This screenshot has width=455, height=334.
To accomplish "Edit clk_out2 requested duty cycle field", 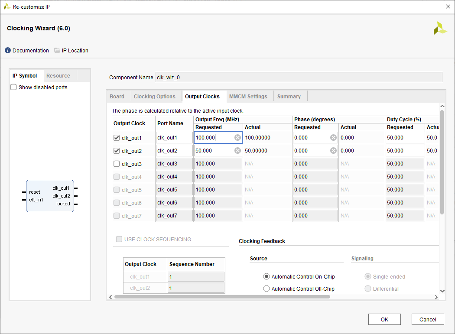I will 405,151.
